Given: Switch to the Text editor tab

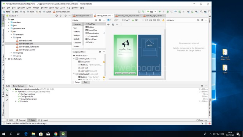Looking at the screenshot, I should [x=85, y=82].
